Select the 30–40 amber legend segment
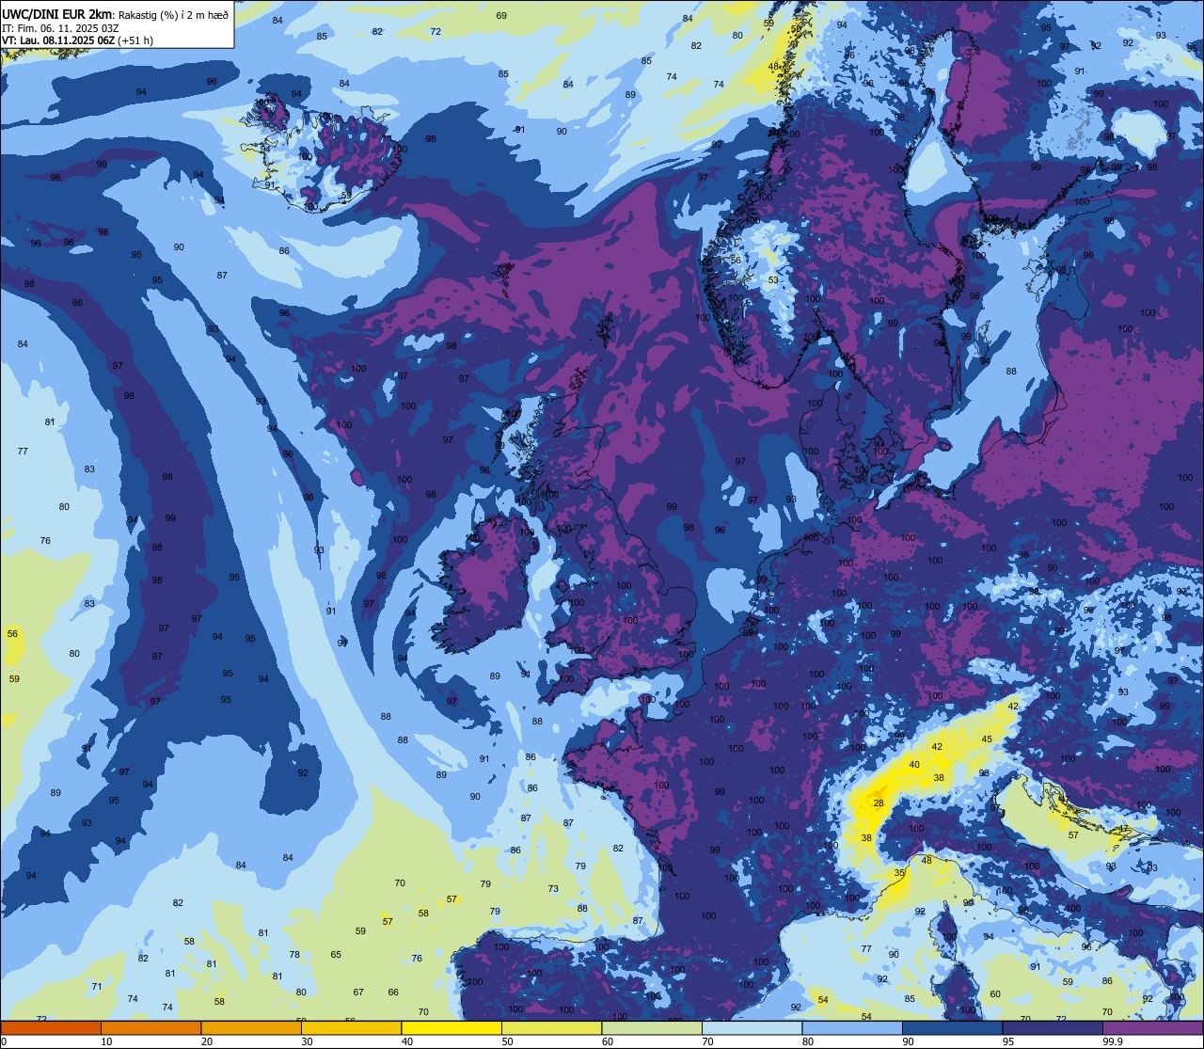1204x1049 pixels. (351, 1027)
